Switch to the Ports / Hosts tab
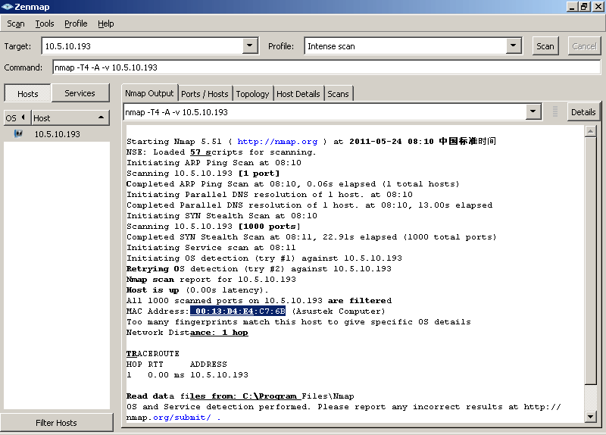This screenshot has height=435, width=606. coord(204,94)
